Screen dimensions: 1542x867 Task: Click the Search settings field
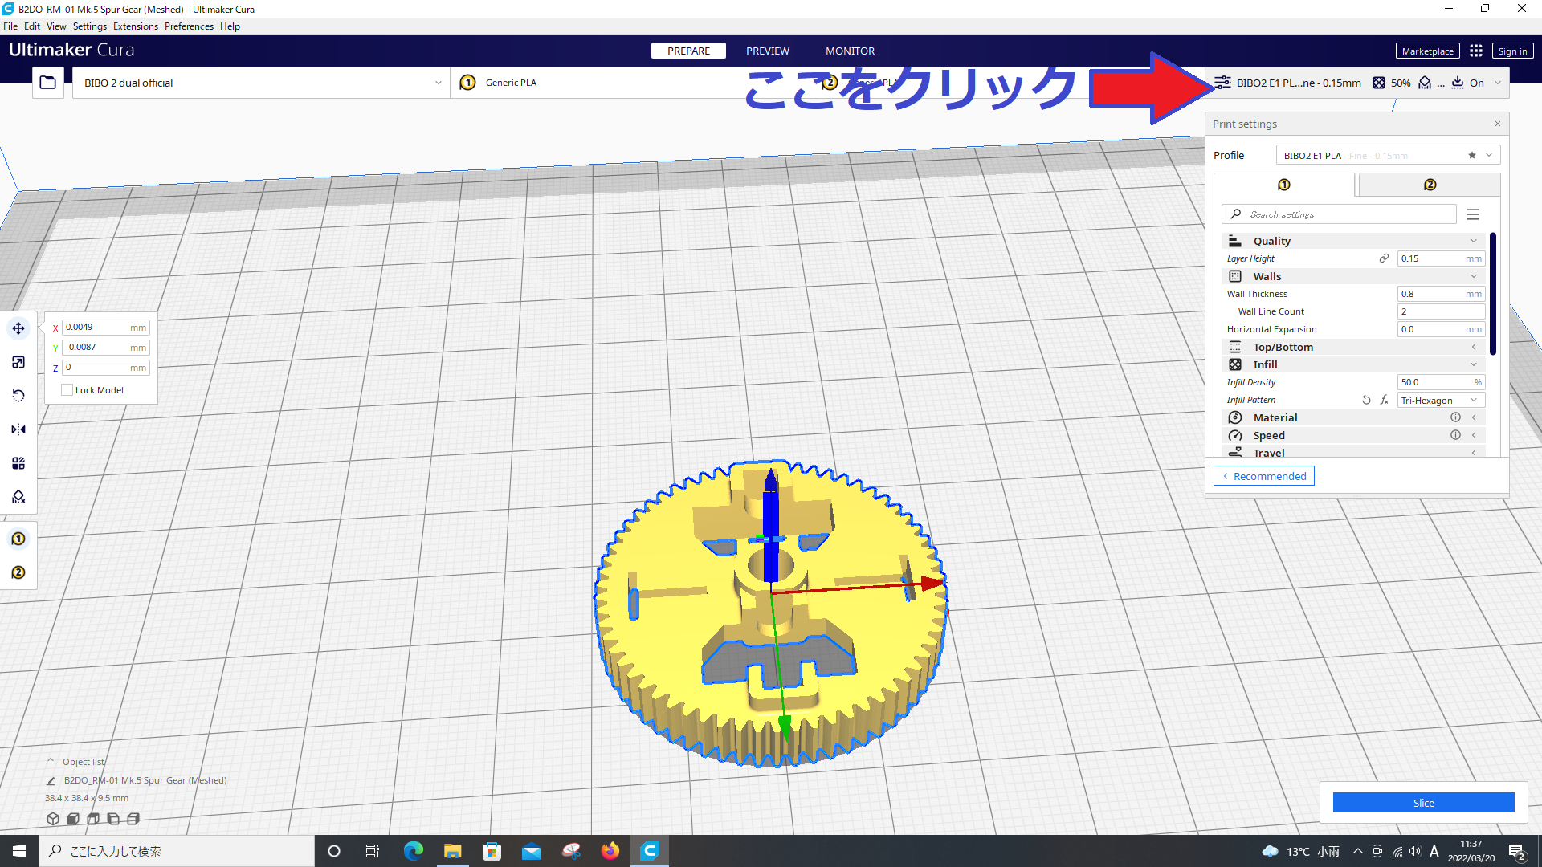[x=1339, y=214]
